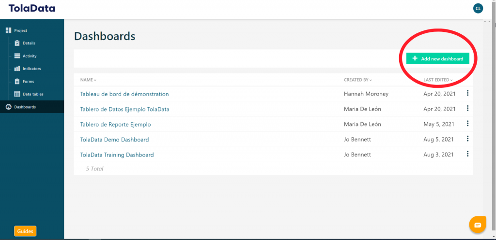Click Maria De León in Tablero de Datos row

coord(362,109)
